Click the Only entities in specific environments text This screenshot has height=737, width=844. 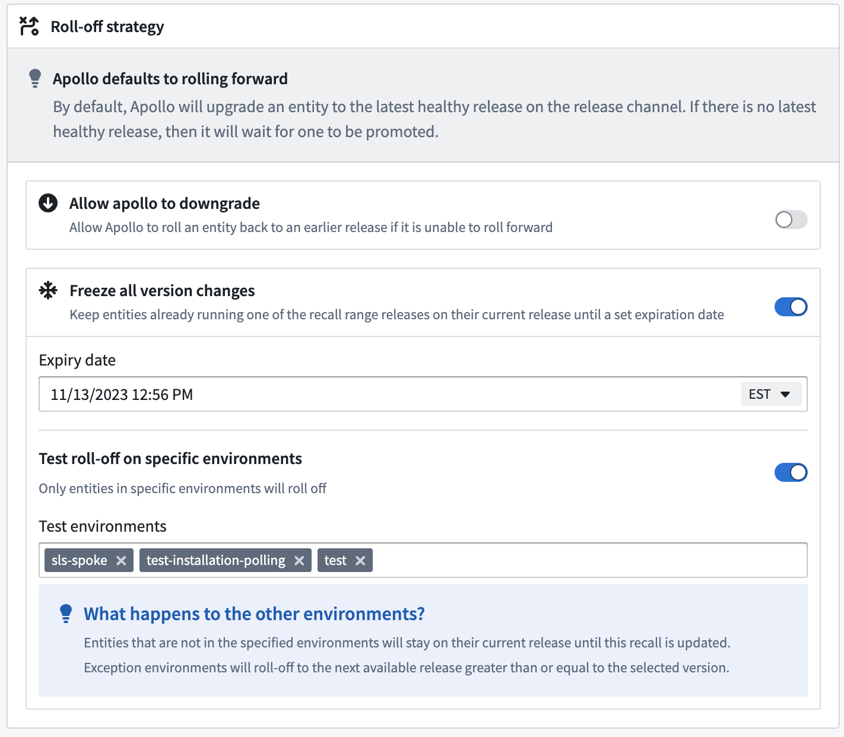click(183, 488)
